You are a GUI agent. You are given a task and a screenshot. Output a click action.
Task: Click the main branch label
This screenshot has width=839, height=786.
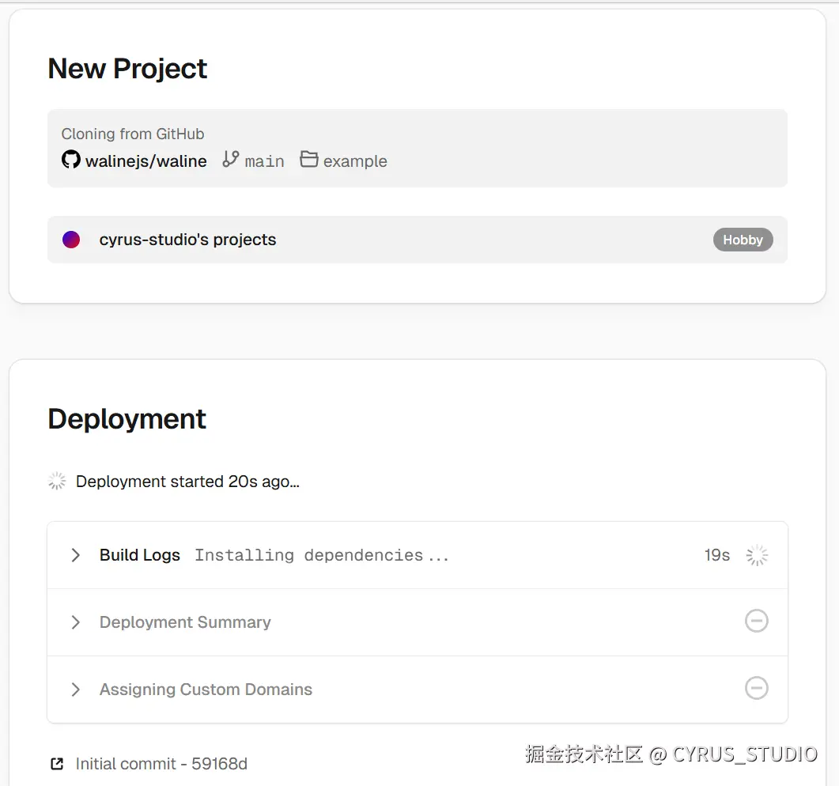tap(264, 161)
